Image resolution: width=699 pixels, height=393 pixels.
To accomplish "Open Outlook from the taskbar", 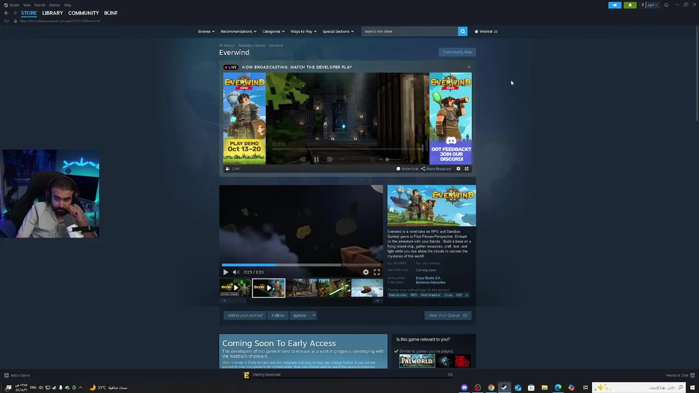I will click(518, 388).
